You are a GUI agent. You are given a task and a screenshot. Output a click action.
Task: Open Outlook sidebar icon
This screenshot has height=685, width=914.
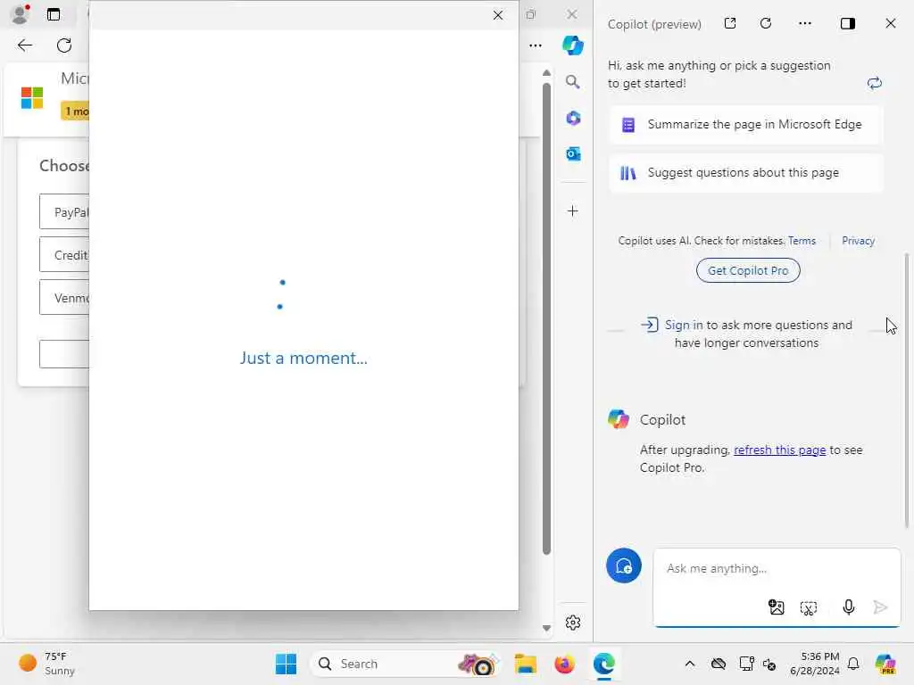[x=573, y=153]
